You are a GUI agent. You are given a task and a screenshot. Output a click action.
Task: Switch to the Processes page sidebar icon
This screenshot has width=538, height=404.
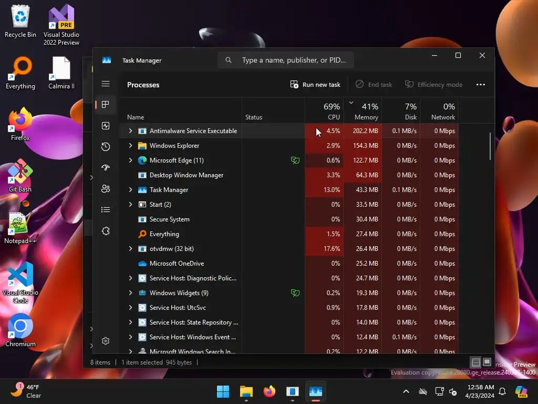tap(106, 105)
